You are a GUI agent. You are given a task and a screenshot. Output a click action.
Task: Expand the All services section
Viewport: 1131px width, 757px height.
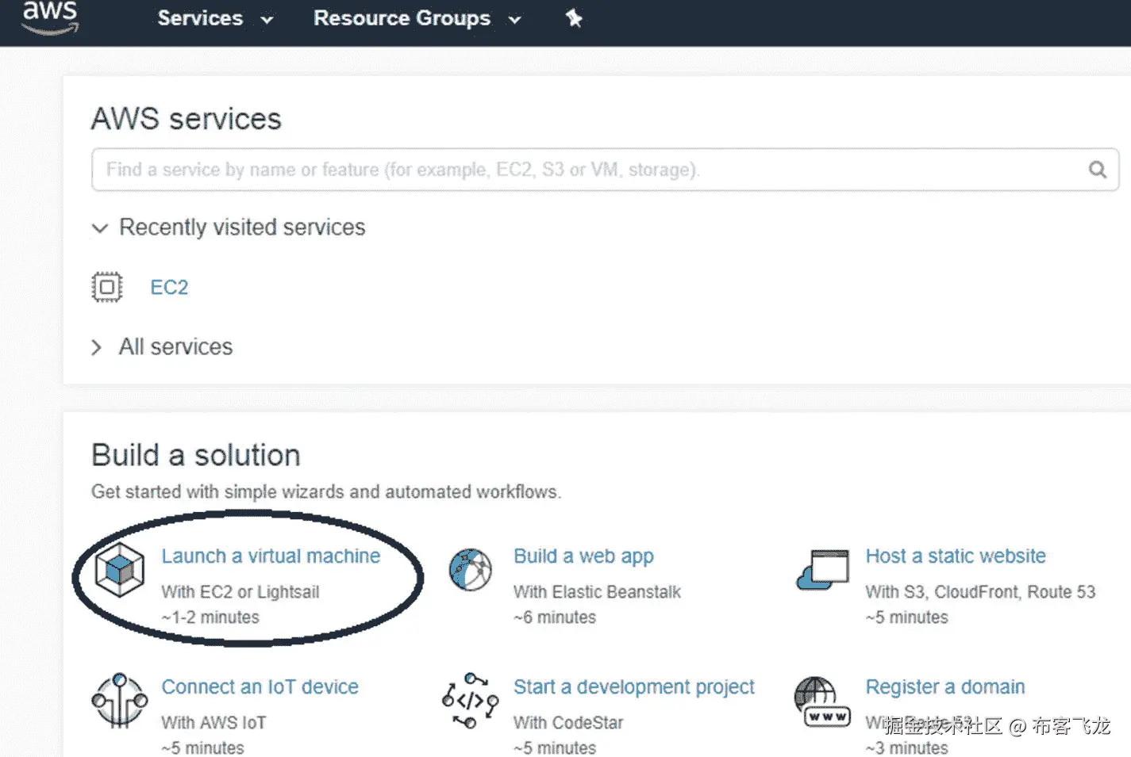[97, 347]
